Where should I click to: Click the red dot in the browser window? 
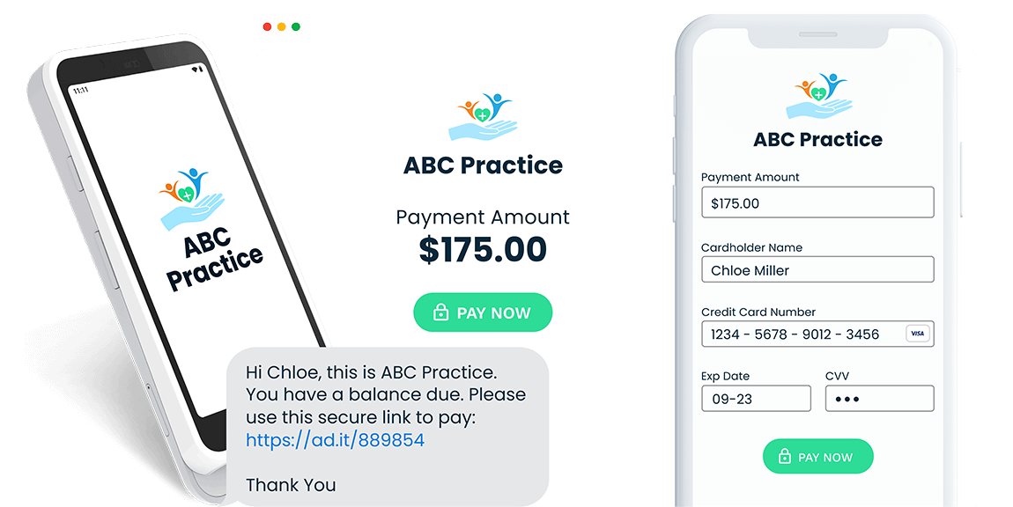(x=267, y=26)
